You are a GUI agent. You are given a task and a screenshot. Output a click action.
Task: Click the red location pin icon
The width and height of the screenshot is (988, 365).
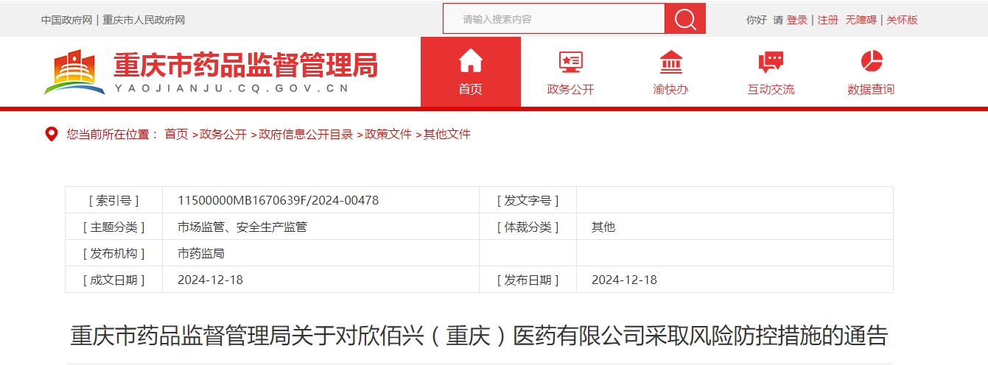[x=52, y=134]
